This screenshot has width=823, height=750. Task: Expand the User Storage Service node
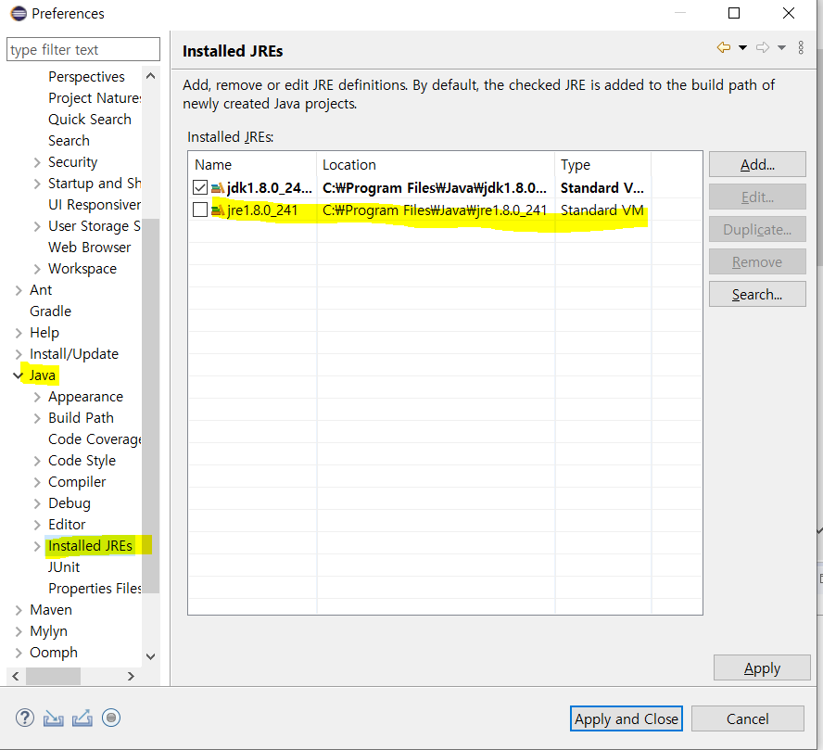(37, 226)
